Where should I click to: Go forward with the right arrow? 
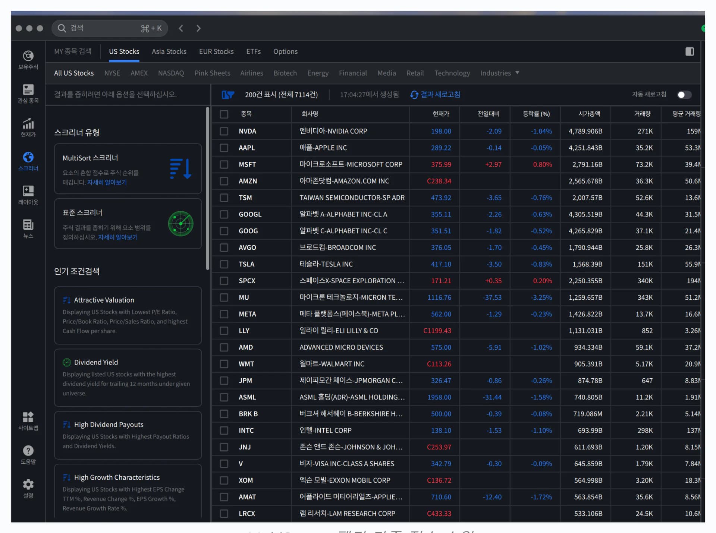point(198,28)
